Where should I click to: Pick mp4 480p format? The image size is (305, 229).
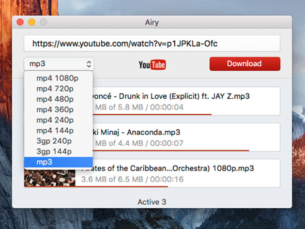(59, 99)
